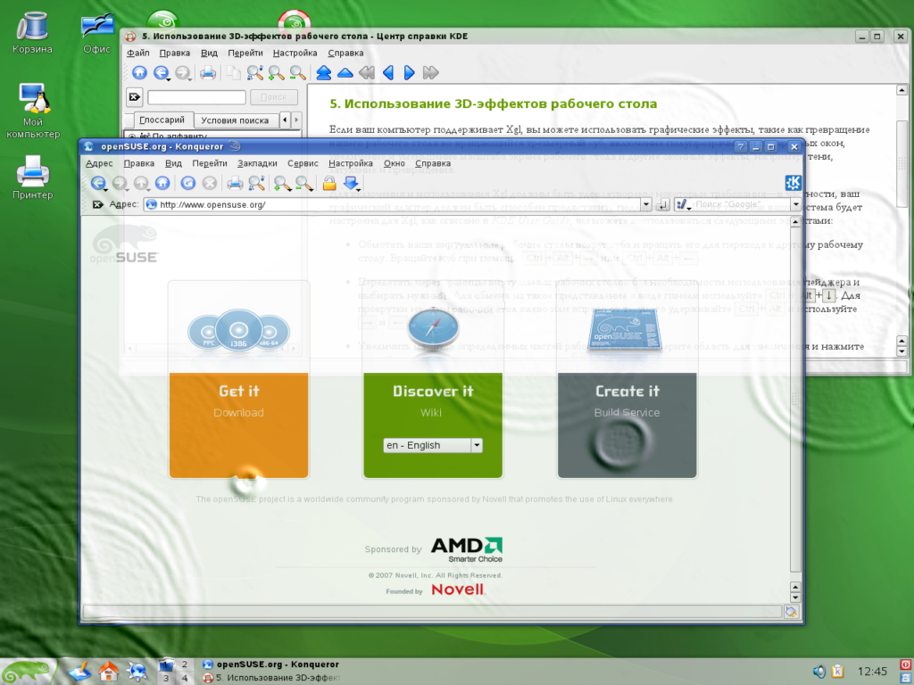This screenshot has width=914, height=685.
Task: Click the 'Create it Build Service' tile
Action: [627, 425]
